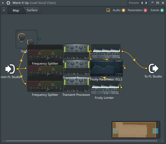Click the Surface knobs module
This screenshot has width=166, height=144.
[27, 39]
